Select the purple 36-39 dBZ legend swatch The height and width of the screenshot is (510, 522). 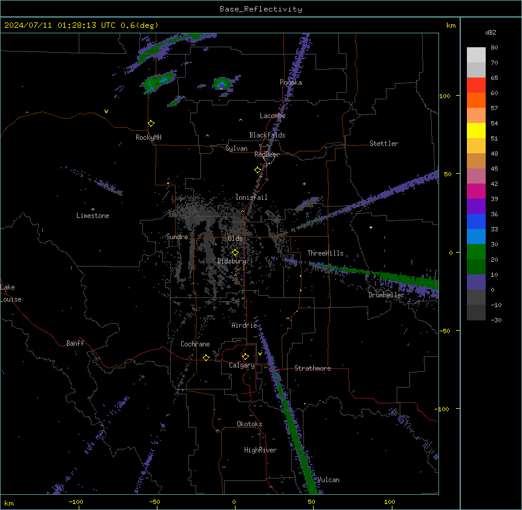(x=476, y=207)
